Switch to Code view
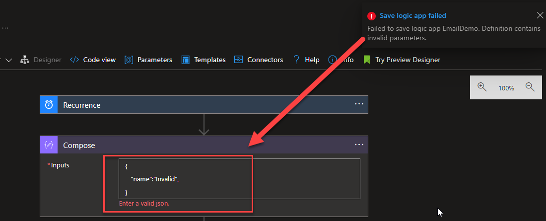The height and width of the screenshot is (221, 546). click(93, 60)
